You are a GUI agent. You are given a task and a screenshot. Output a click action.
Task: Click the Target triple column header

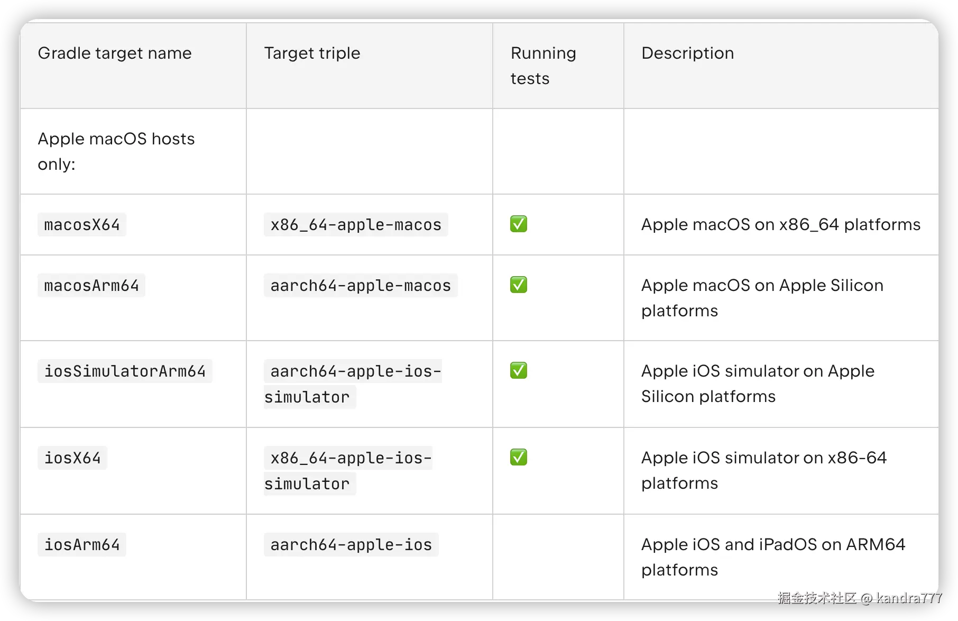(x=312, y=53)
